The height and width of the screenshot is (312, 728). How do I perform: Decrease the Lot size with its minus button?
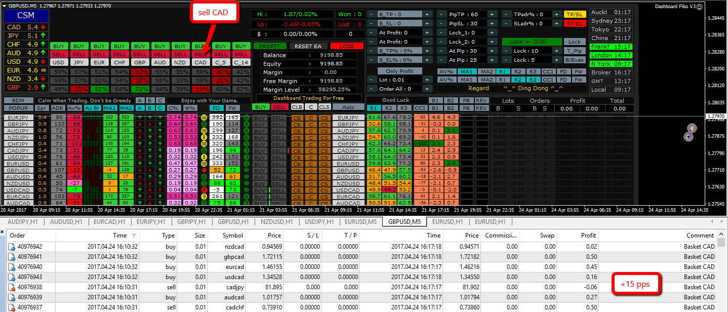pos(372,80)
